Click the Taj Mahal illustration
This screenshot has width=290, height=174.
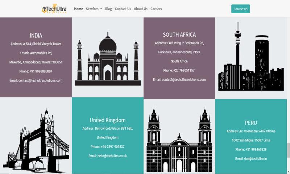(x=108, y=59)
